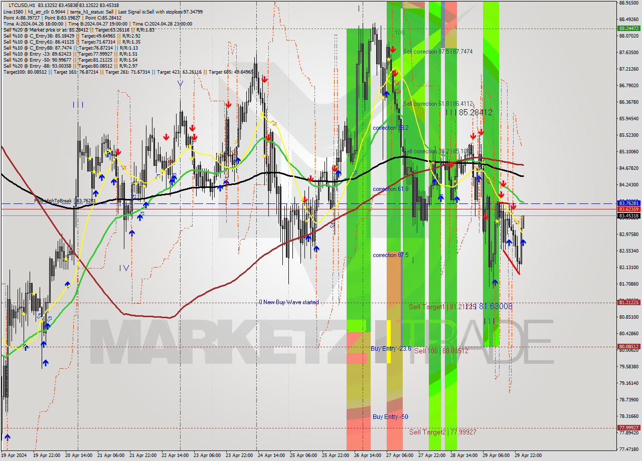The width and height of the screenshot is (642, 461).
Task: Click the '28 Apr 14:00' time axis label
Action: [465, 455]
